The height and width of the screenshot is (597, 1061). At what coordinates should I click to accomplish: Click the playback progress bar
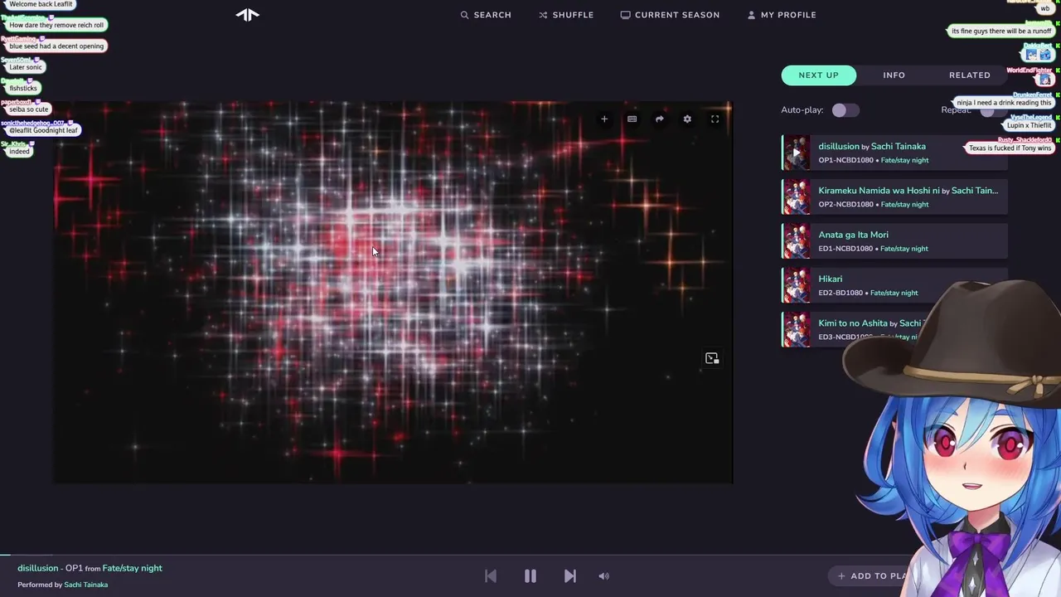pos(530,555)
